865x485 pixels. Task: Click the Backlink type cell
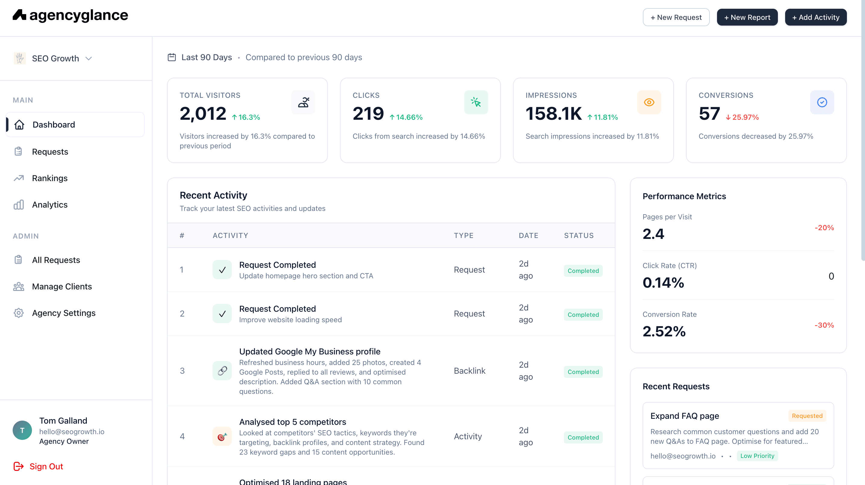click(470, 371)
